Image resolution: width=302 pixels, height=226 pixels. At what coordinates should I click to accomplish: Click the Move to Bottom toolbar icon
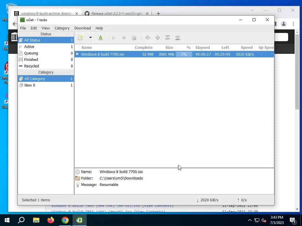[x=178, y=38]
